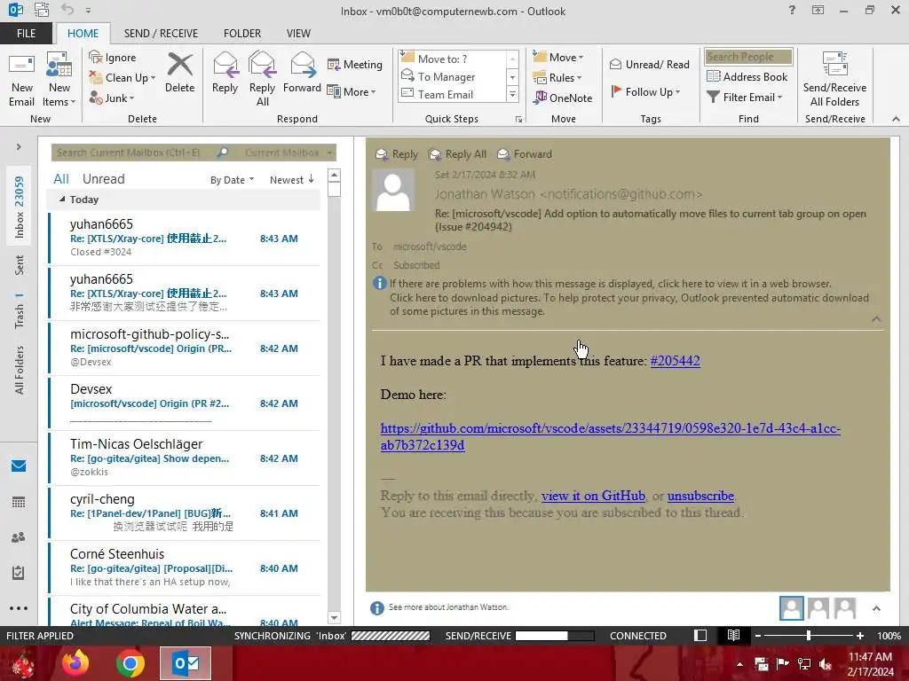This screenshot has width=909, height=681.
Task: Ignore the selected conversation
Action: coord(113,58)
